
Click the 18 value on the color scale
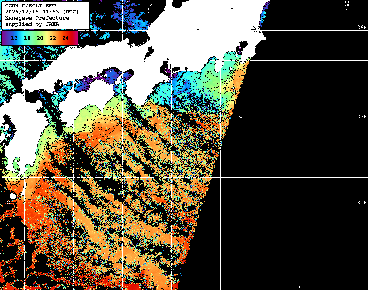point(27,38)
